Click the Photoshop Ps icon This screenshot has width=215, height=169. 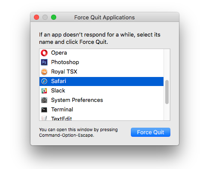(x=44, y=62)
